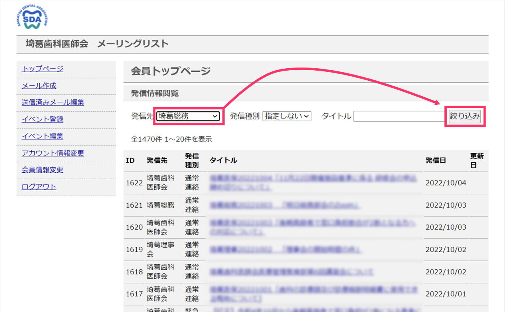
Task: Open イベント登録 from sidebar menu
Action: pos(42,120)
